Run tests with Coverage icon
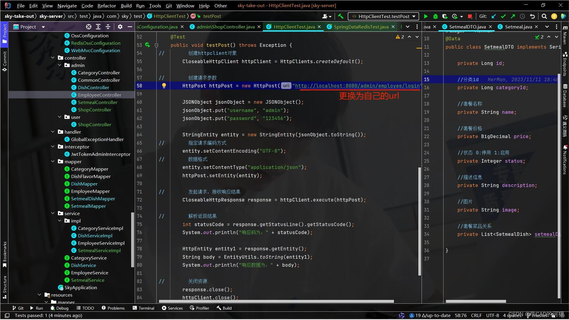The height and width of the screenshot is (320, 569). [x=445, y=16]
